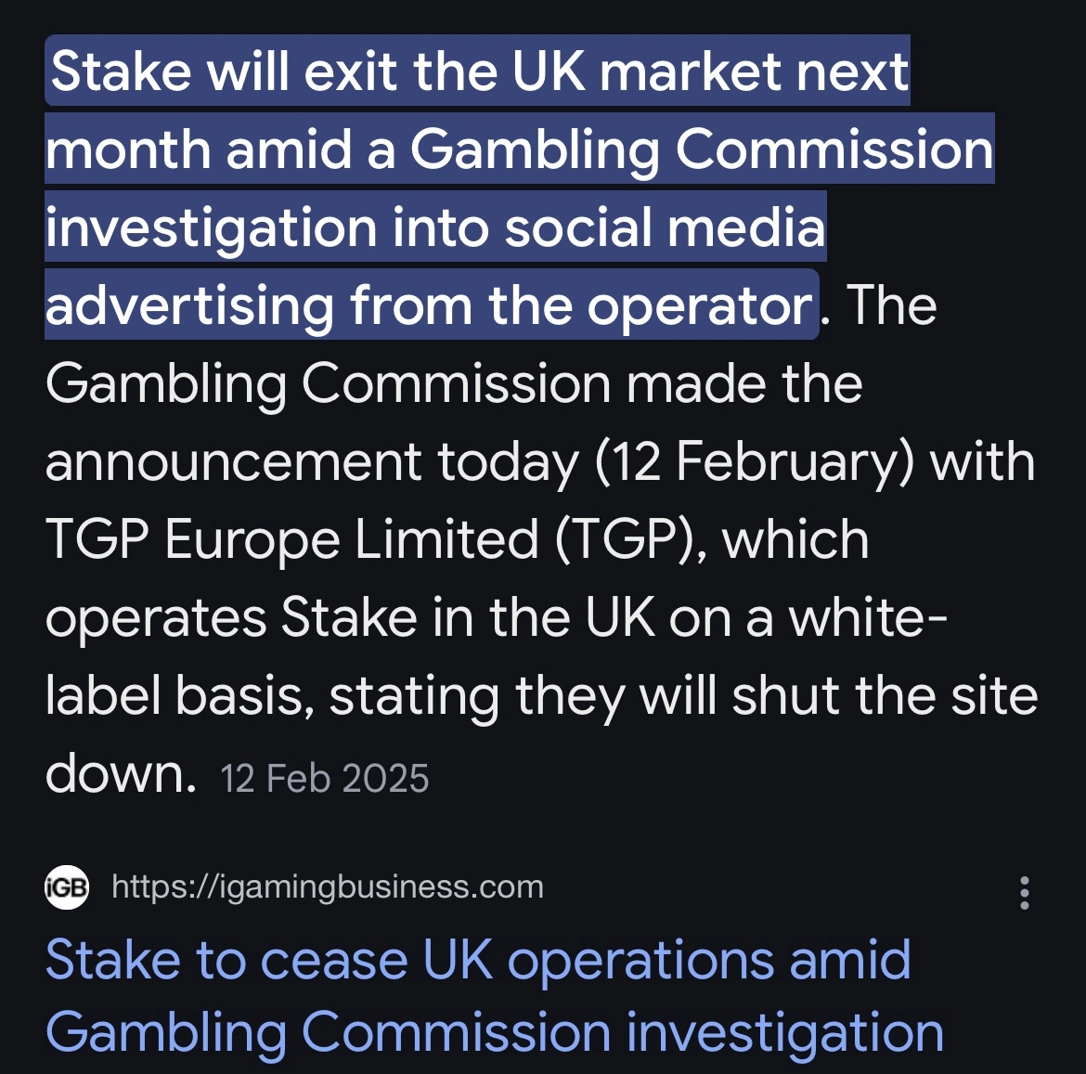Click the word "down." ending the snippet

(121, 772)
